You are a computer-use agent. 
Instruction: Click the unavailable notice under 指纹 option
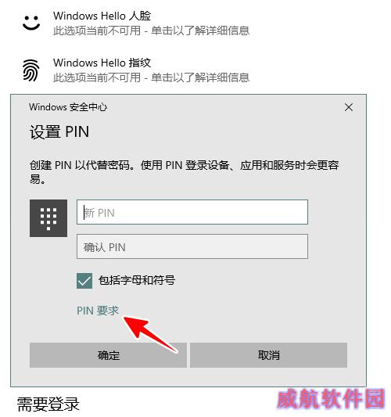(x=151, y=77)
